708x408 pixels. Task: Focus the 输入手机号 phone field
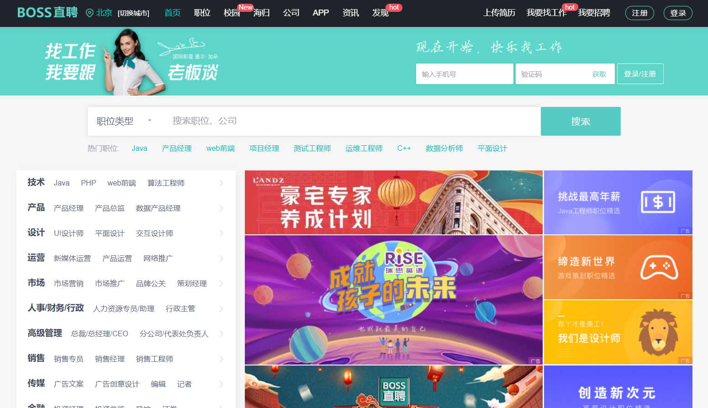465,74
